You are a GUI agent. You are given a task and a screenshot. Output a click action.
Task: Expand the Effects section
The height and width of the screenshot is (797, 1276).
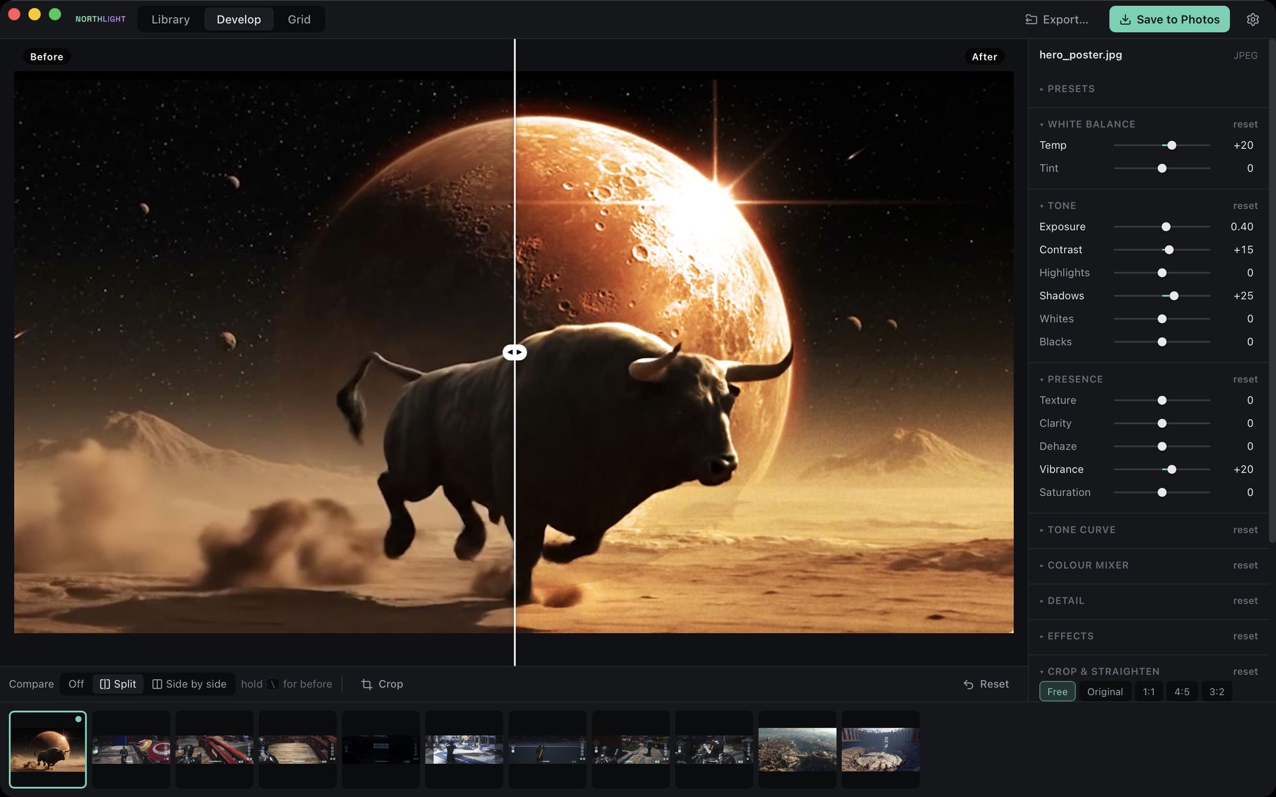point(1066,636)
